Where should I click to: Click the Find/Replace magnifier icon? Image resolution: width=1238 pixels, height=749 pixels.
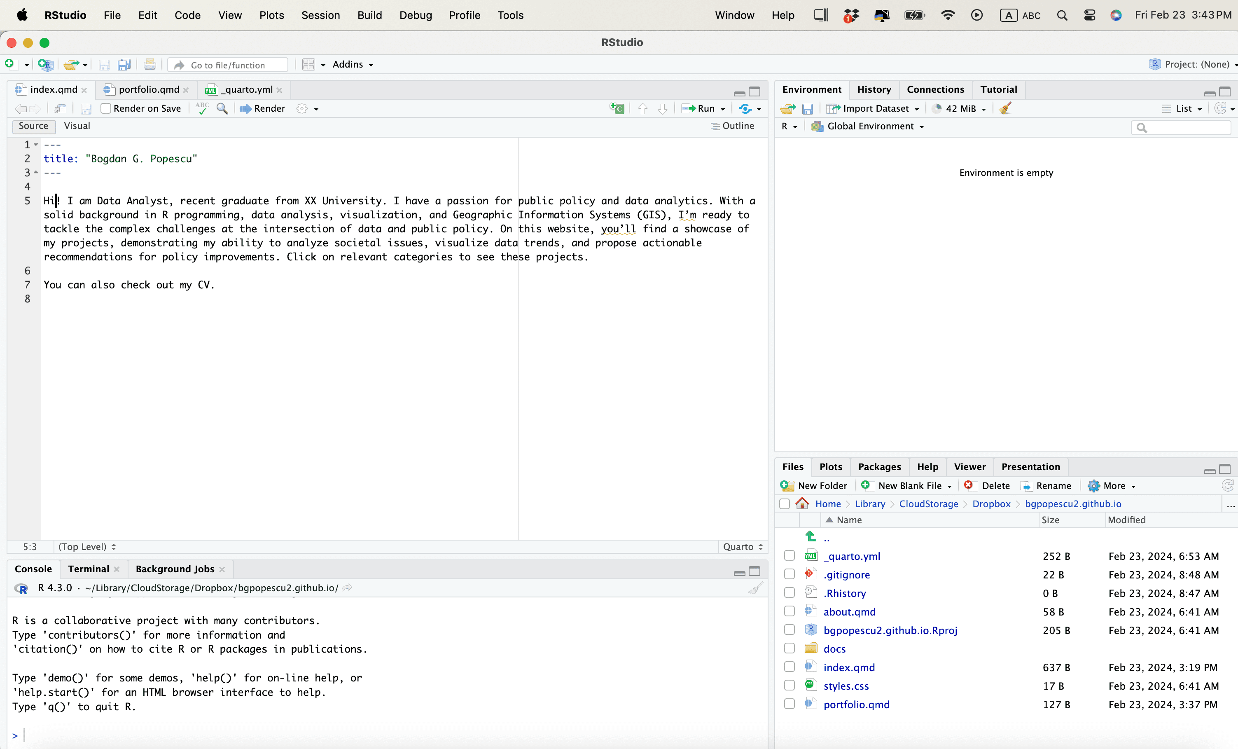pos(222,109)
